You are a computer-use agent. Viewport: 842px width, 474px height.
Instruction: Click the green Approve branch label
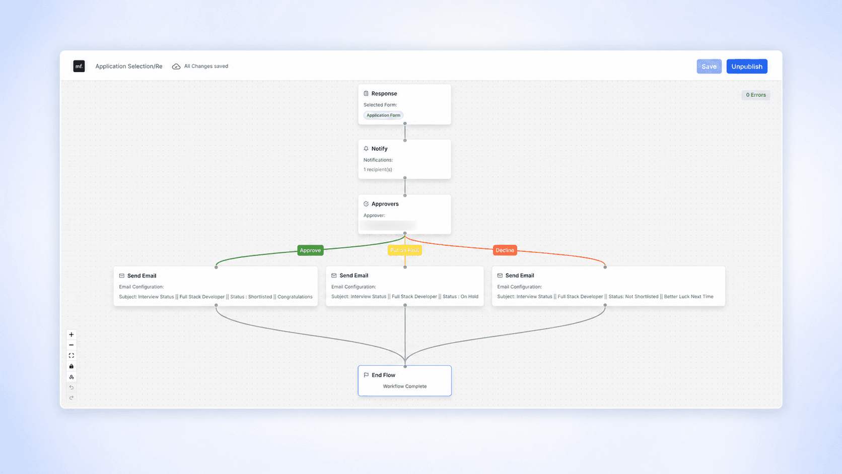click(x=310, y=250)
